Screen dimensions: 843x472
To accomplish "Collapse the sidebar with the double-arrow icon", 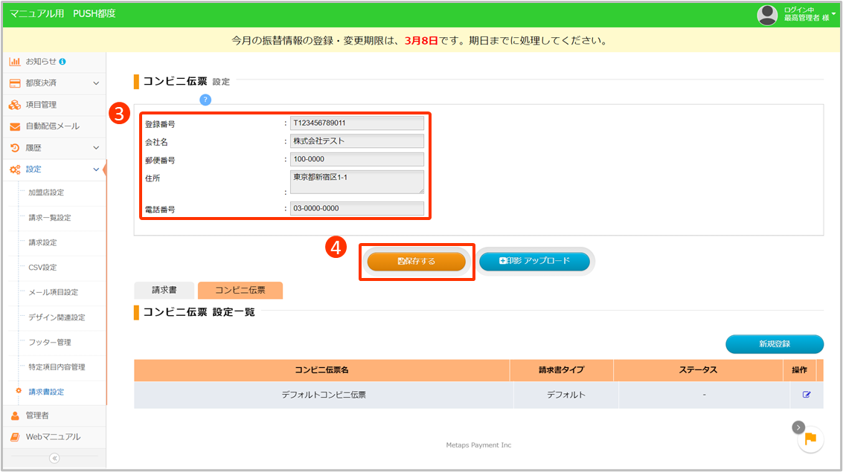I will click(x=54, y=458).
